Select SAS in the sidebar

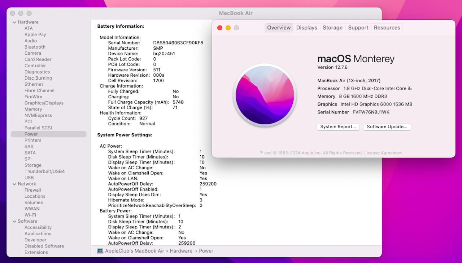(29, 147)
